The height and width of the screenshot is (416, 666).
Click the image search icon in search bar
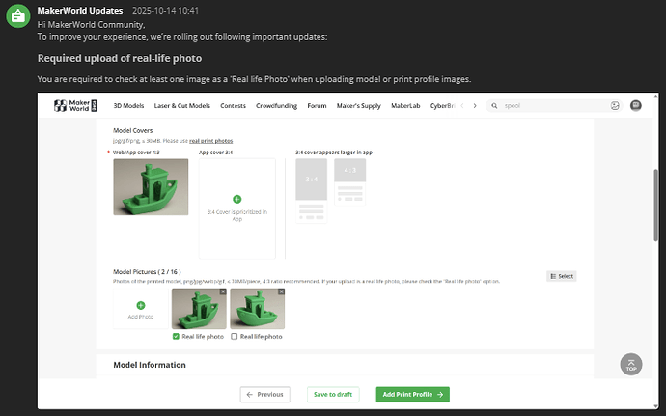(x=615, y=106)
